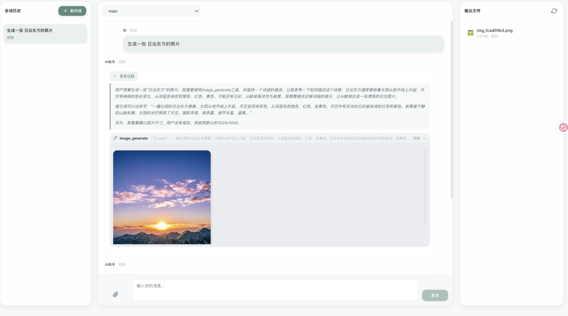Click the image_generate output panel scrollbar
The width and height of the screenshot is (568, 316).
[425, 184]
